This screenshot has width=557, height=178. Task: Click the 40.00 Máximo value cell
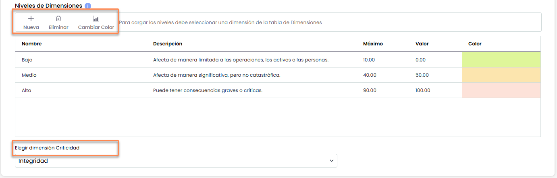pyautogui.click(x=370, y=75)
